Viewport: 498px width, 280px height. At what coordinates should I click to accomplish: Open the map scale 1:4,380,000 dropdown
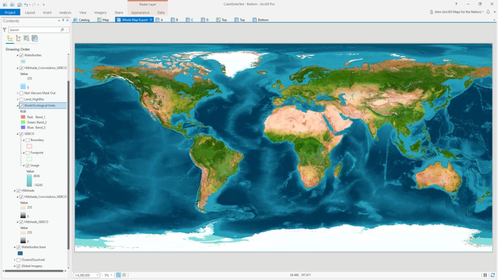click(97, 275)
